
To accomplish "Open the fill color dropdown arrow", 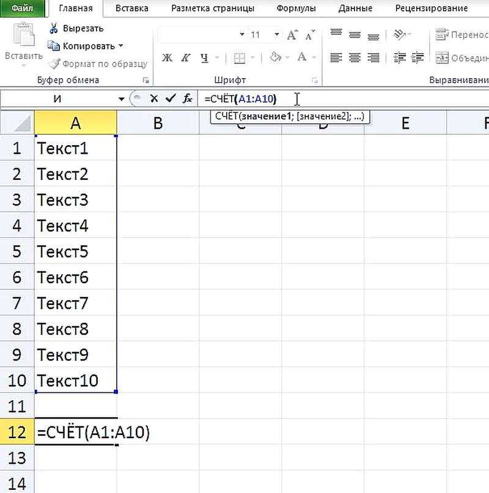I will pyautogui.click(x=287, y=57).
